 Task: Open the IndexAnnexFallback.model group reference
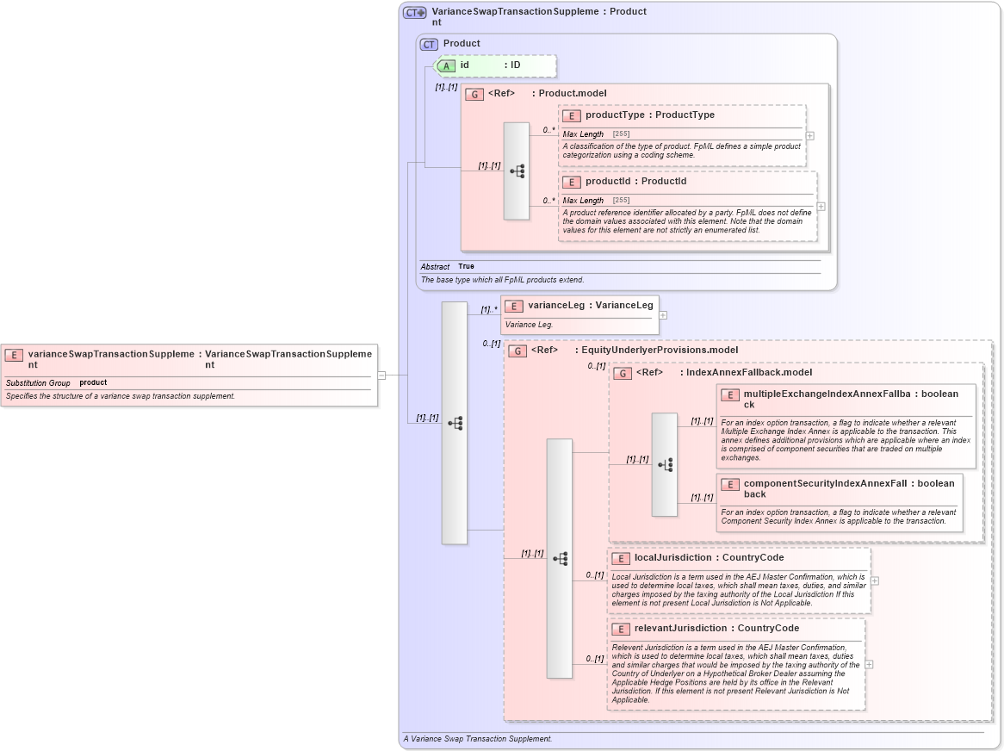(x=749, y=372)
